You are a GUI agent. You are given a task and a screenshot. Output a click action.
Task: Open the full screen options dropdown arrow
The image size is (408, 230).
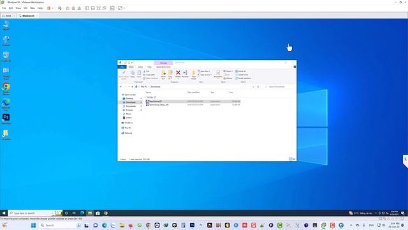pyautogui.click(x=124, y=8)
